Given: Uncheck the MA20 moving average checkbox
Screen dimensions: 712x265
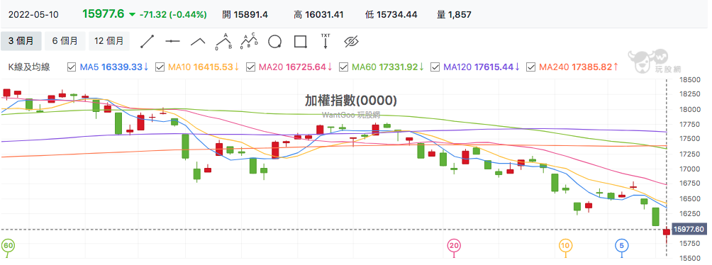Looking at the screenshot, I should pos(250,67).
